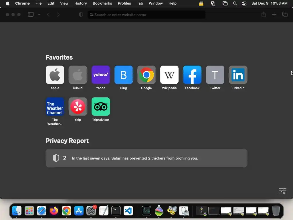293x220 pixels.
Task: Launch Firefox from the Dock
Action: click(x=54, y=211)
